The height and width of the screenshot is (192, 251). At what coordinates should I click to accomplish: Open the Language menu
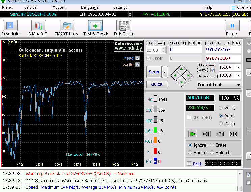tap(90, 7)
